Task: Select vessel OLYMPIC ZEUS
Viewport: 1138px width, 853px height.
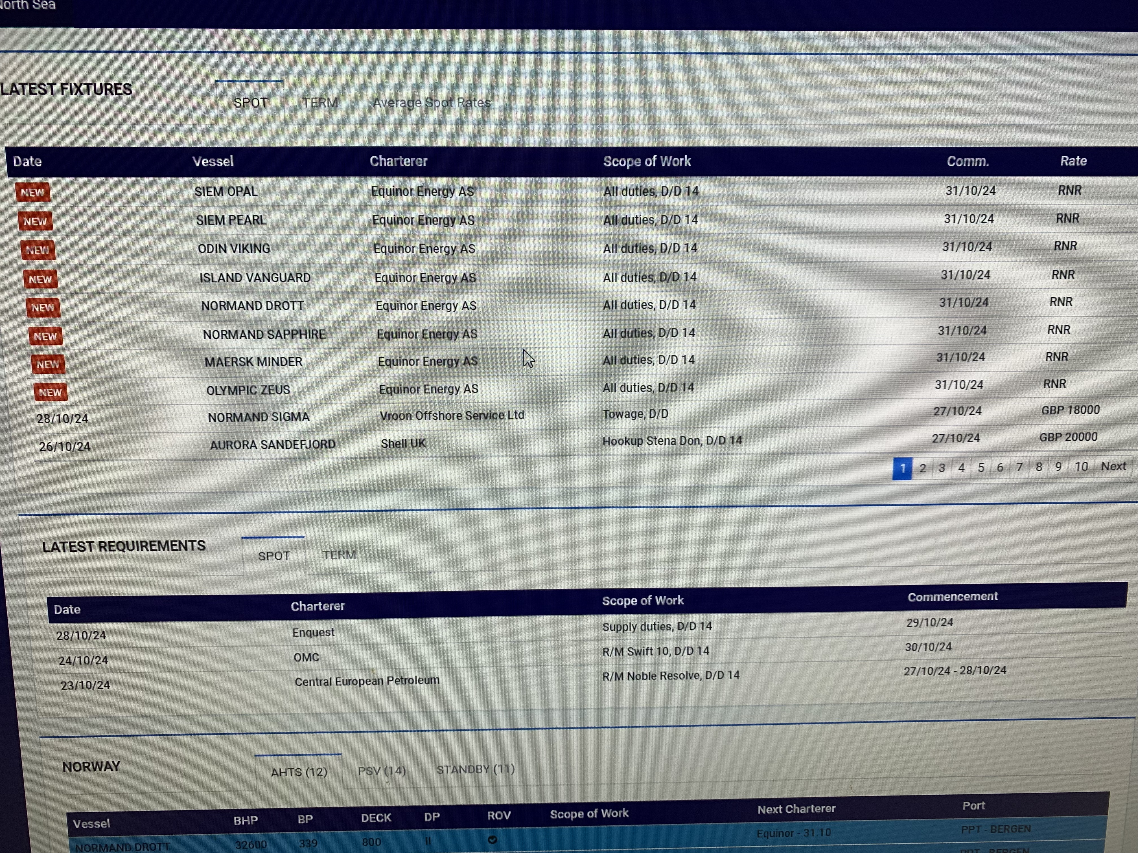Action: (x=248, y=390)
